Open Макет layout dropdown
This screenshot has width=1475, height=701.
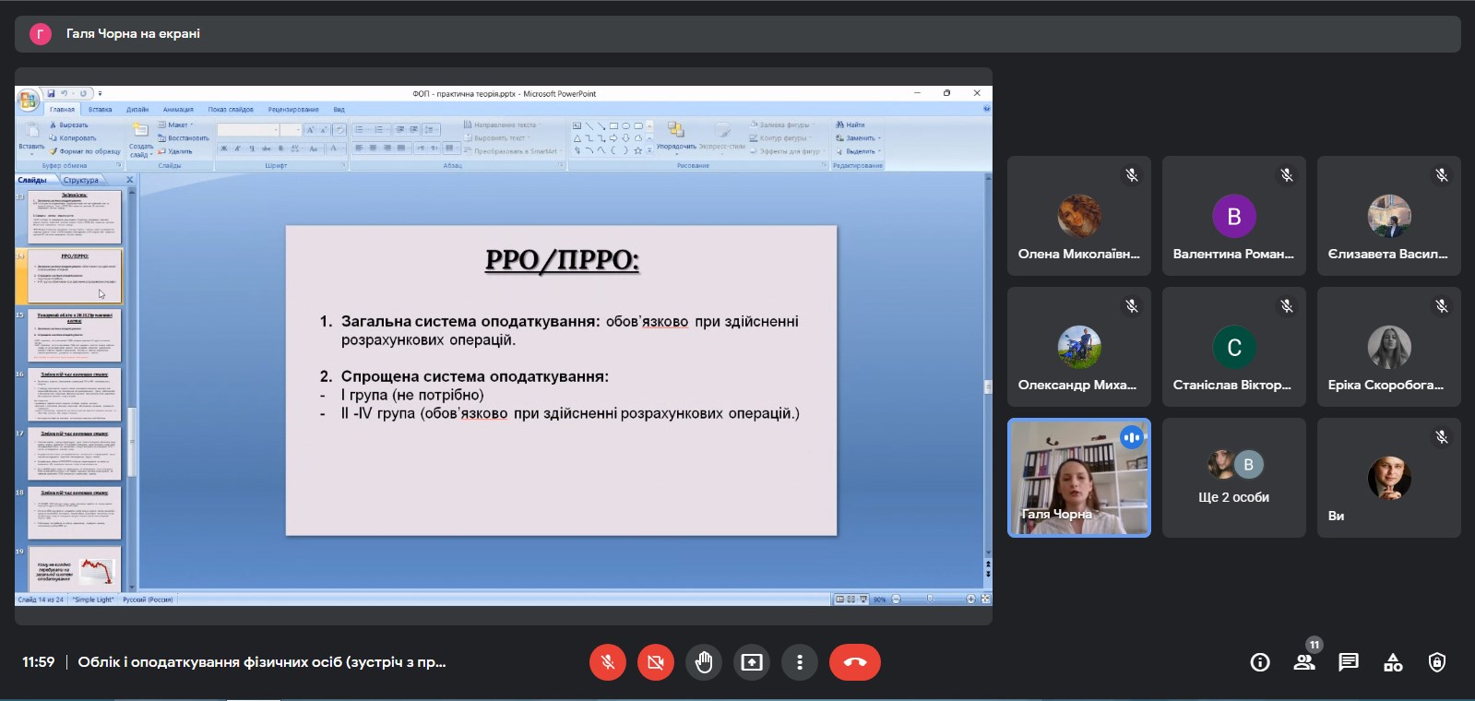175,125
